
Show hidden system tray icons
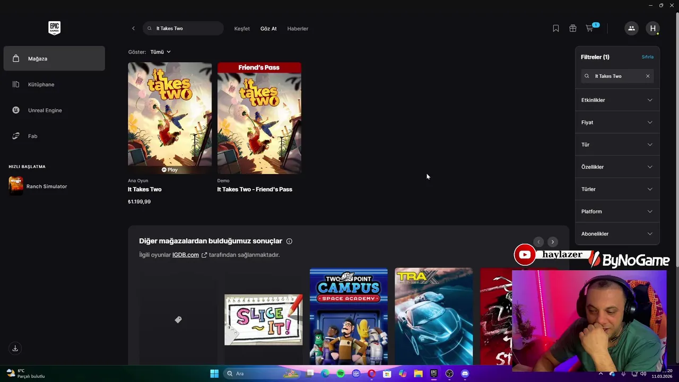[x=600, y=374]
